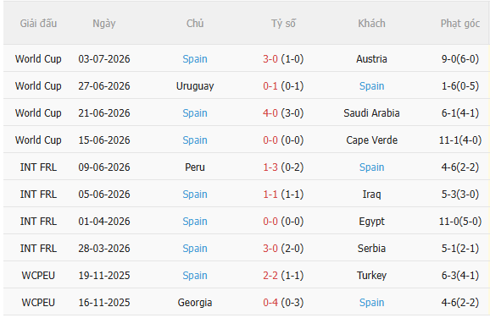The height and width of the screenshot is (318, 490).
Task: Click the Spain link in the Austria match row
Action: pos(195,59)
